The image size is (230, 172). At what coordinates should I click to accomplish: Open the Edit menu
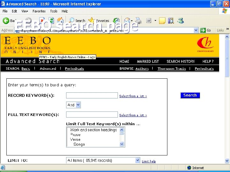pos(14,11)
